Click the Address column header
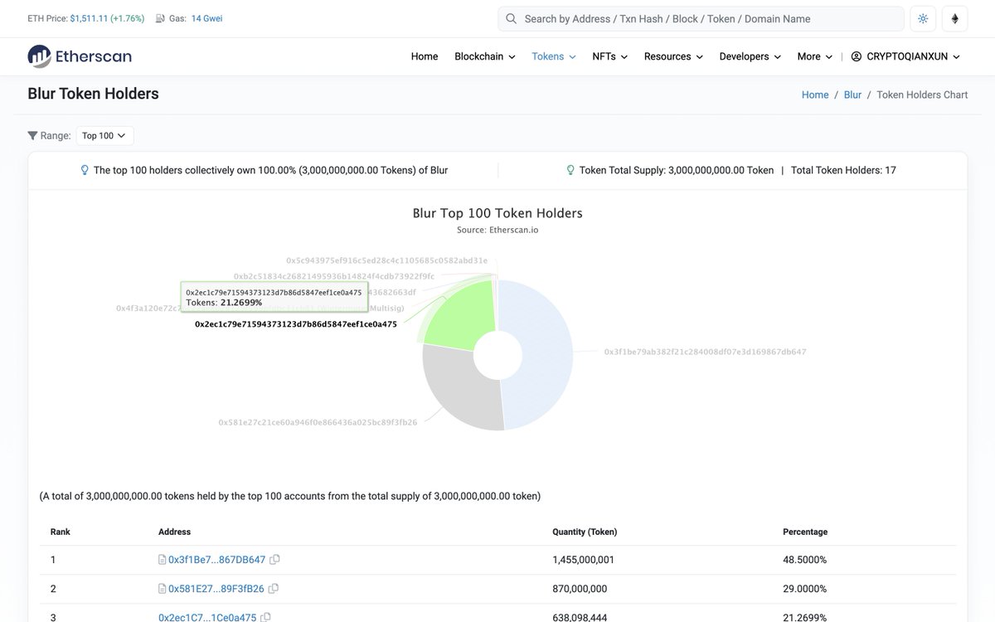The image size is (995, 622). point(174,532)
